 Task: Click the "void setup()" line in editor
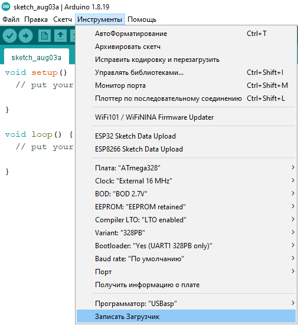pyautogui.click(x=36, y=73)
